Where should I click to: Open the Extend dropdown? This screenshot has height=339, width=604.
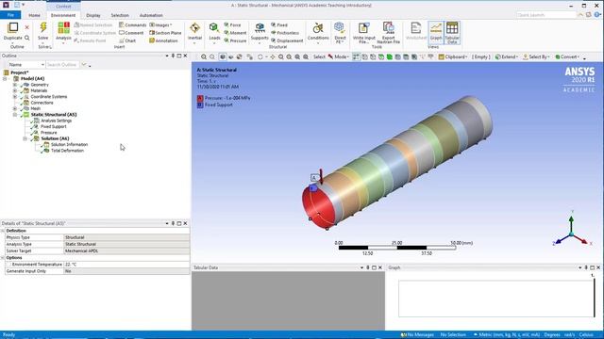(x=506, y=56)
